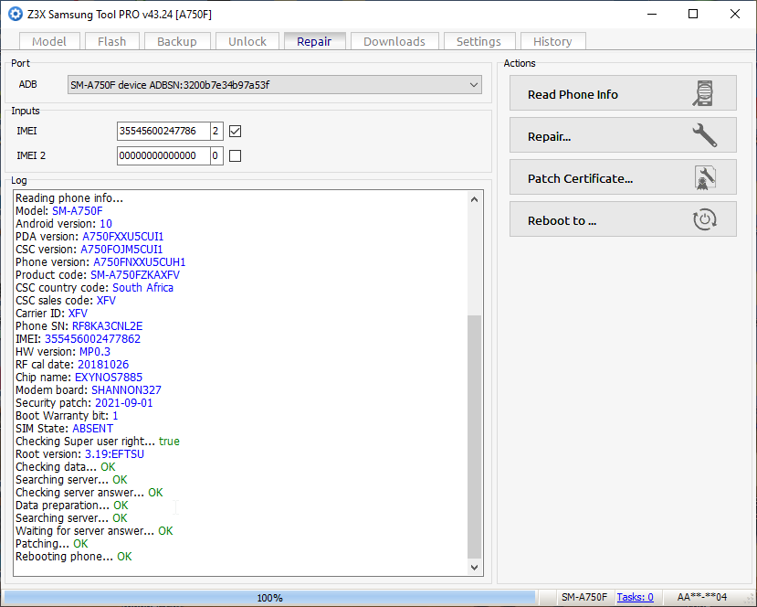Image resolution: width=757 pixels, height=607 pixels.
Task: Click the 100% progress bar
Action: (269, 597)
